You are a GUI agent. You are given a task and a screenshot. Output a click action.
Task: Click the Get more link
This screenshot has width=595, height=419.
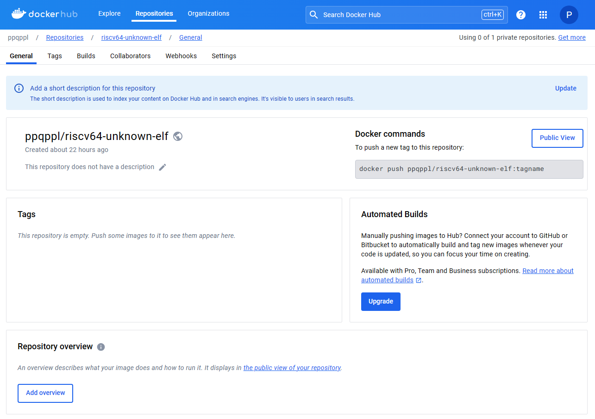572,37
